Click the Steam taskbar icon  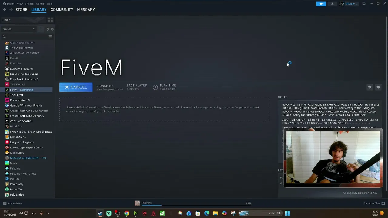100,213
